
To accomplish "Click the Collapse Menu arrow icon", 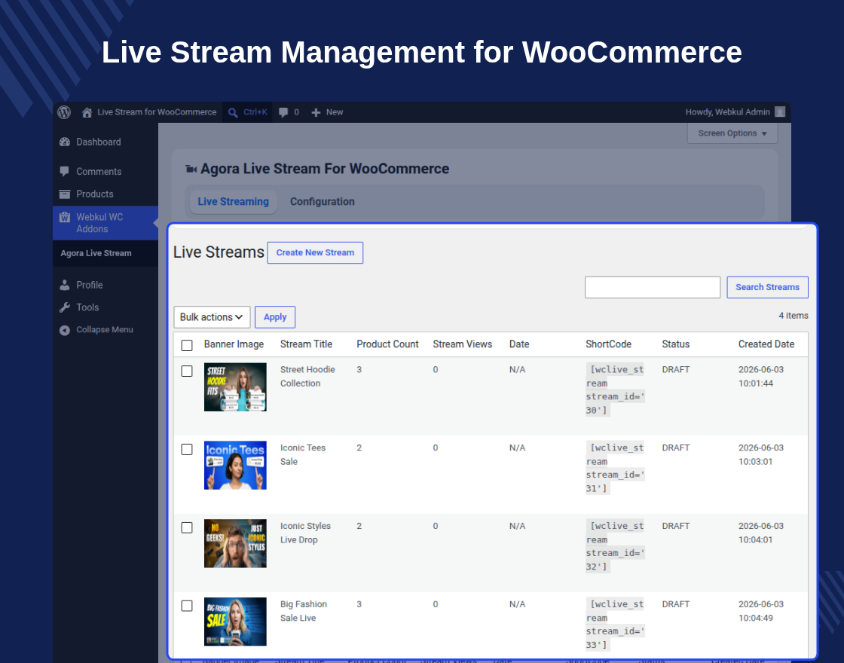I will coord(65,330).
